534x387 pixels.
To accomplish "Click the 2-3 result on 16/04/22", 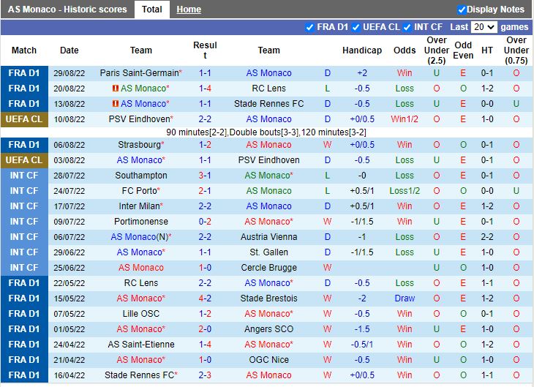I will pyautogui.click(x=205, y=375).
